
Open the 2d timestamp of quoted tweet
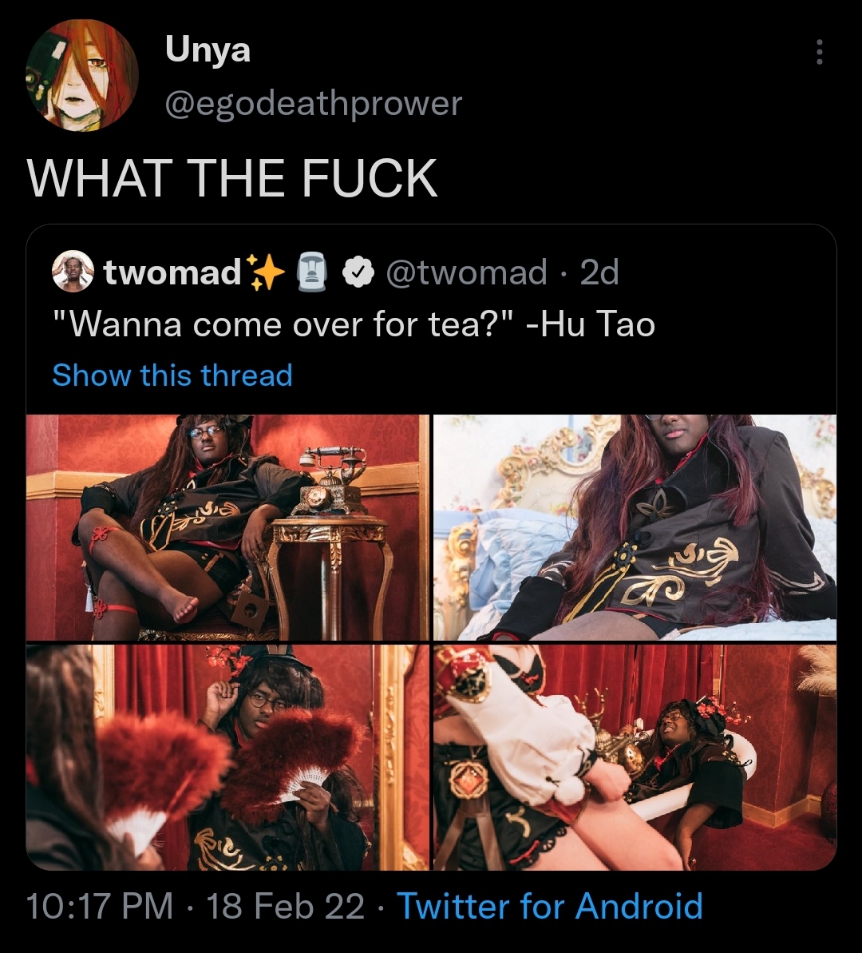coord(599,272)
